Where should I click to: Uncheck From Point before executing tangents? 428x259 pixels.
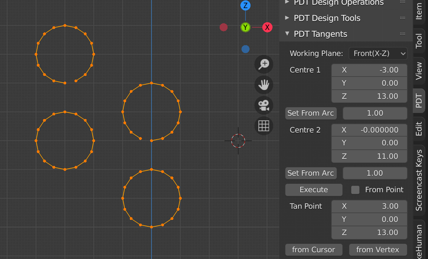tap(355, 190)
